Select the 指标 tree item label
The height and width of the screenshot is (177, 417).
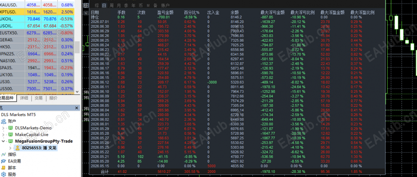point(12,154)
